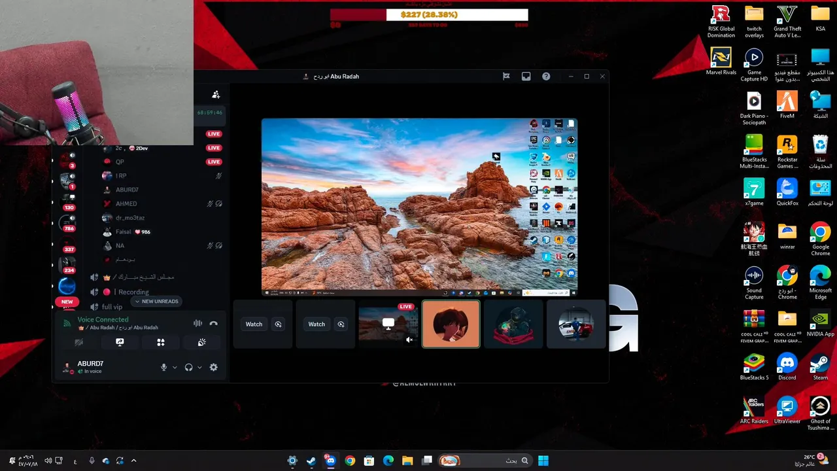Open server icon with 786 badge
Viewport: 837px width, 471px height.
[67, 222]
